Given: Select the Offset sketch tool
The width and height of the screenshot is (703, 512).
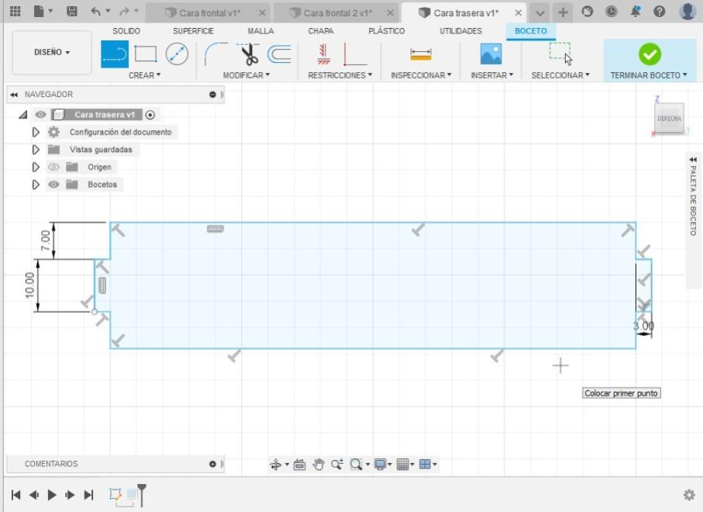Looking at the screenshot, I should coord(279,54).
